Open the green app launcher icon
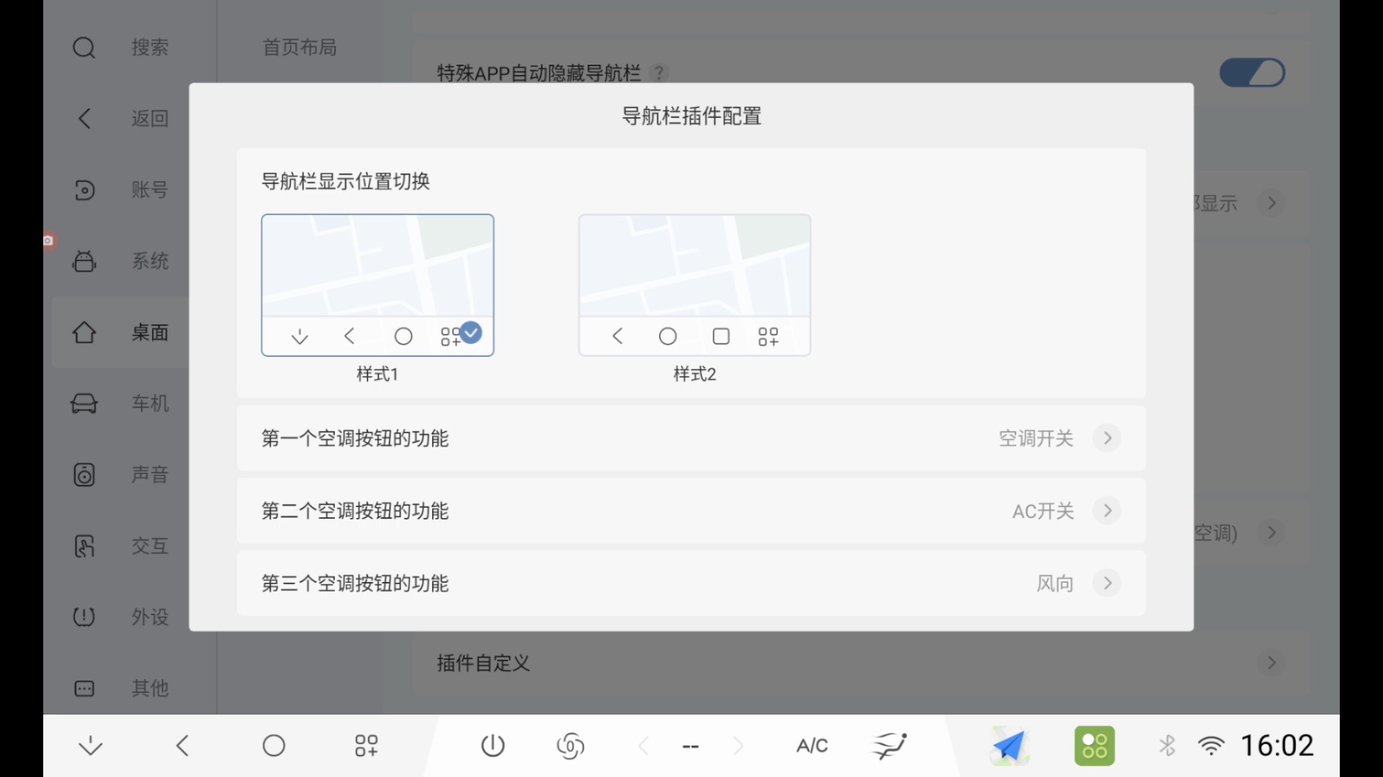This screenshot has height=777, width=1383. click(1095, 746)
